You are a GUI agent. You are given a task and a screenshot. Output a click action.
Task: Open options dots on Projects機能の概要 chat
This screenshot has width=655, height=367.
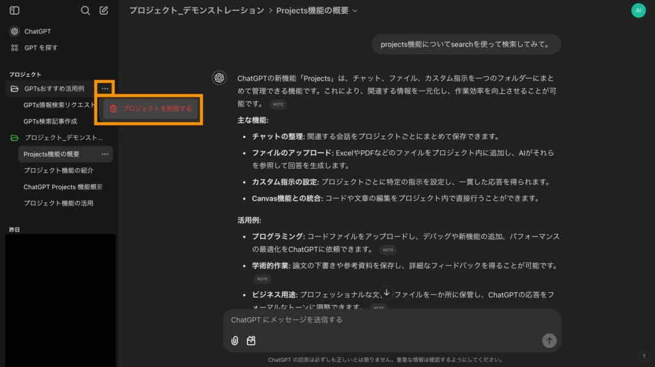click(105, 154)
